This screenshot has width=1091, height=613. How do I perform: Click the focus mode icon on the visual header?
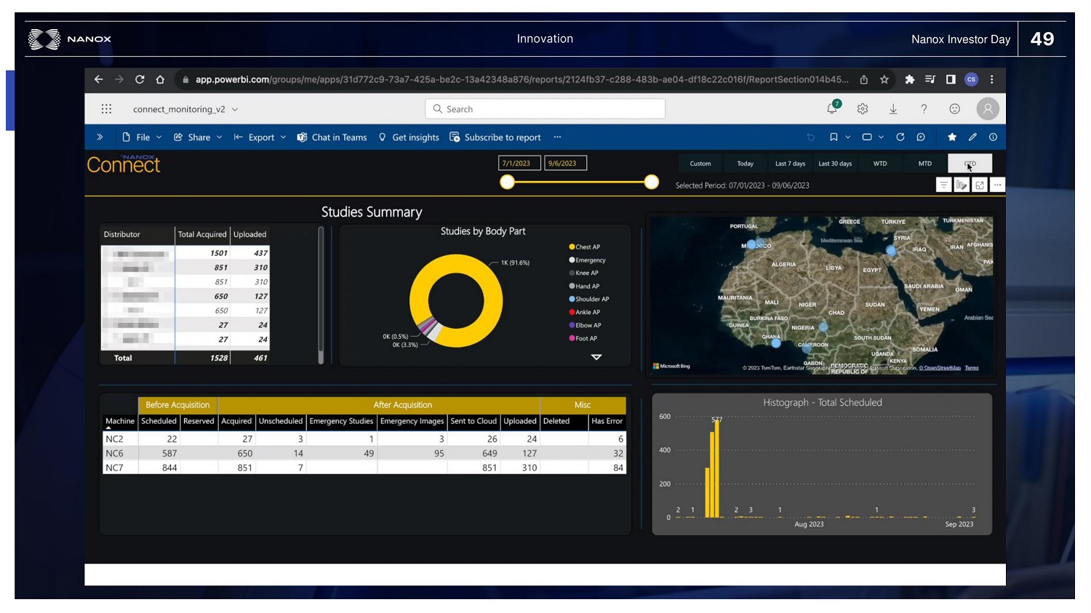click(x=980, y=185)
